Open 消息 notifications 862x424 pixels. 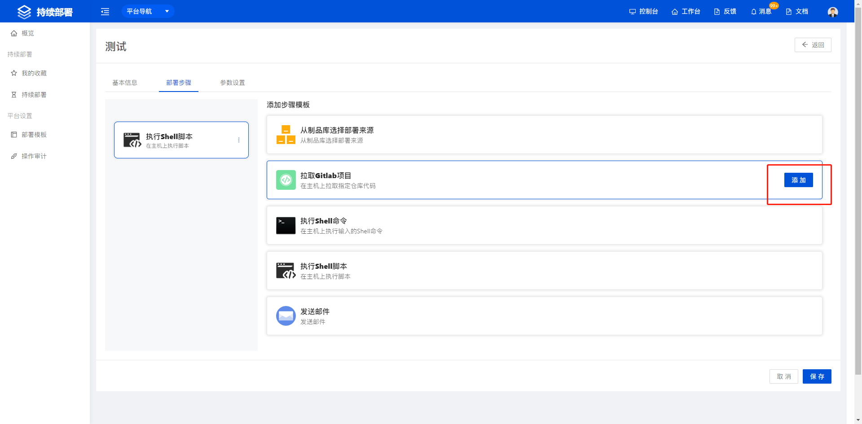point(761,11)
